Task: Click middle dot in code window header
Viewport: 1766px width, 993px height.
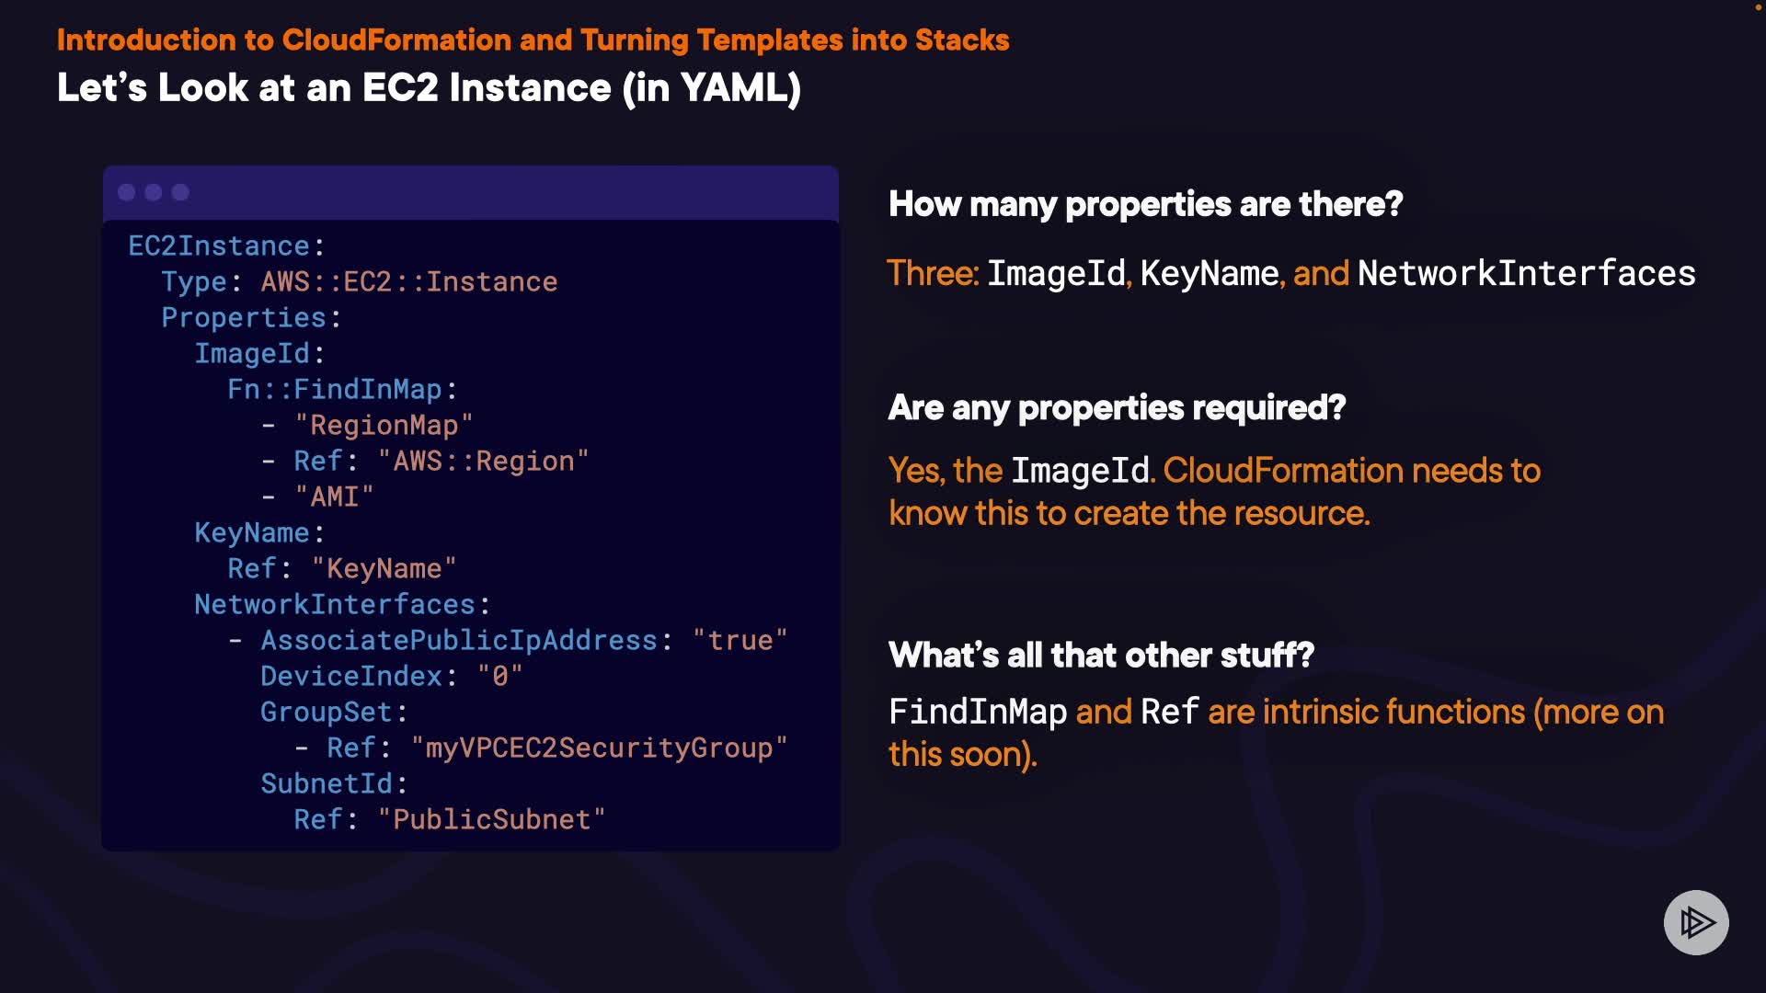Action: pos(154,192)
